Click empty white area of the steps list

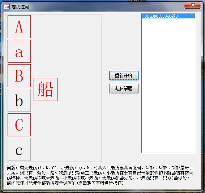(168, 85)
